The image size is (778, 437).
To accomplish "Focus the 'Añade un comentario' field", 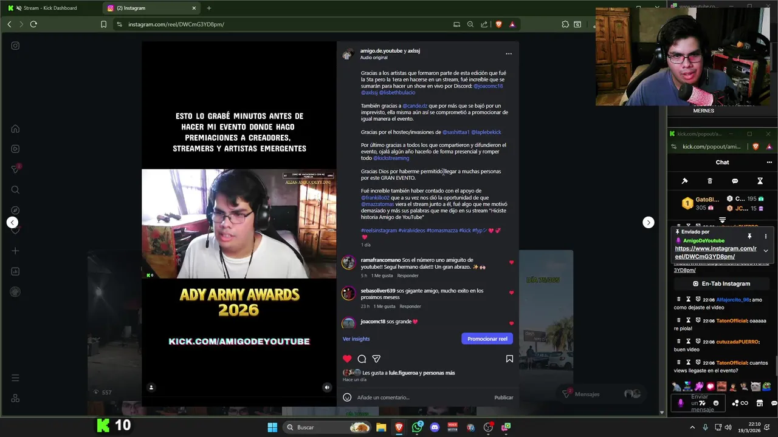I will tap(422, 398).
